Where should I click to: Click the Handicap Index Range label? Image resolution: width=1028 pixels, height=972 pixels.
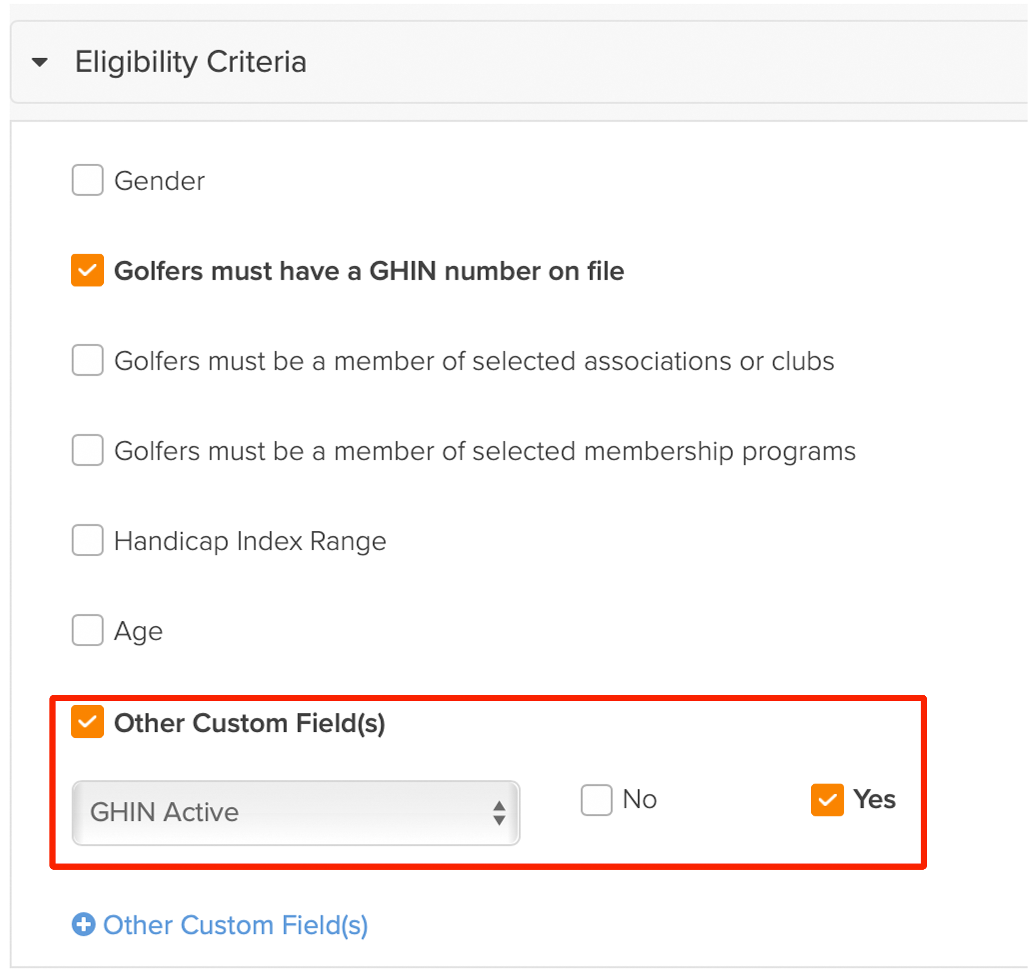tap(250, 541)
